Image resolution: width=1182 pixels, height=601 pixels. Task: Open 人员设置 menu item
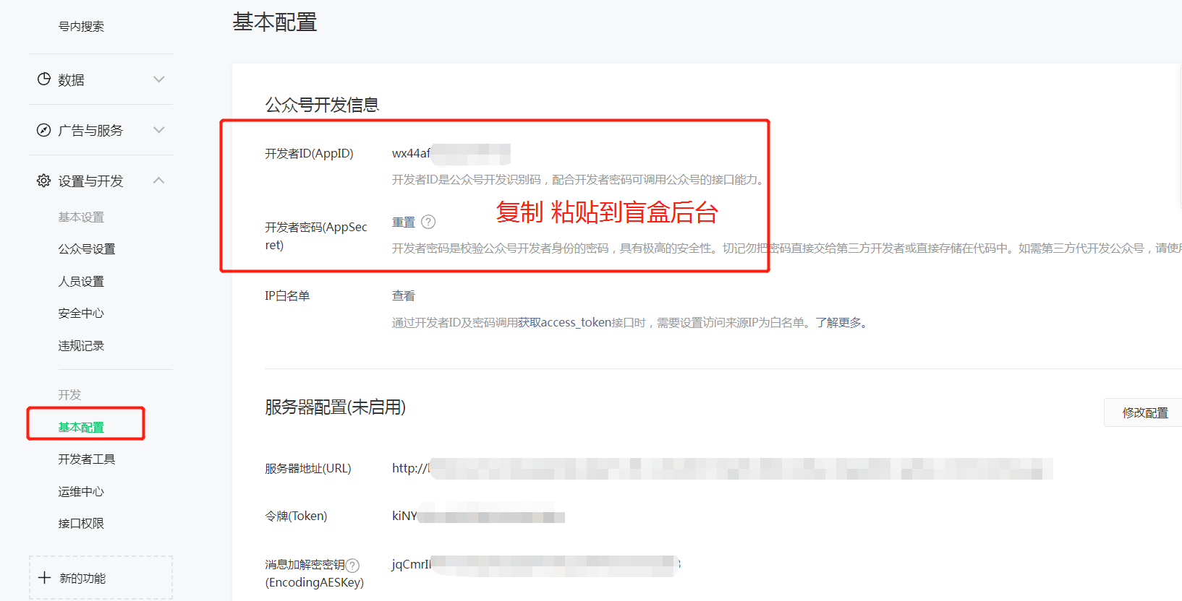(x=81, y=281)
